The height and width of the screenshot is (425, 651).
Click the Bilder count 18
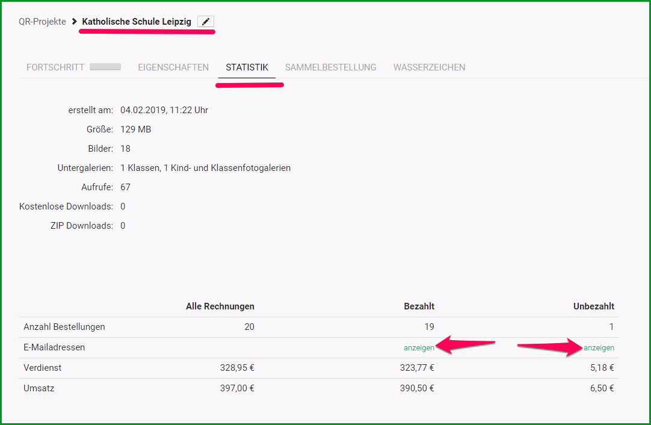point(125,149)
